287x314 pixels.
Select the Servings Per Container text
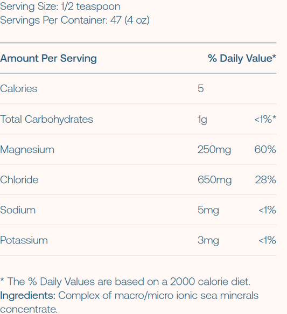(x=75, y=20)
